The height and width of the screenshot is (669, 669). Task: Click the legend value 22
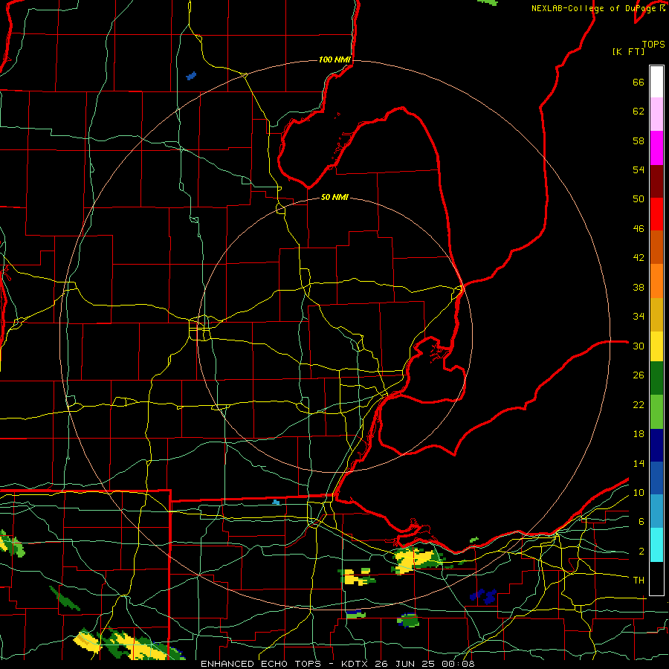coord(639,404)
